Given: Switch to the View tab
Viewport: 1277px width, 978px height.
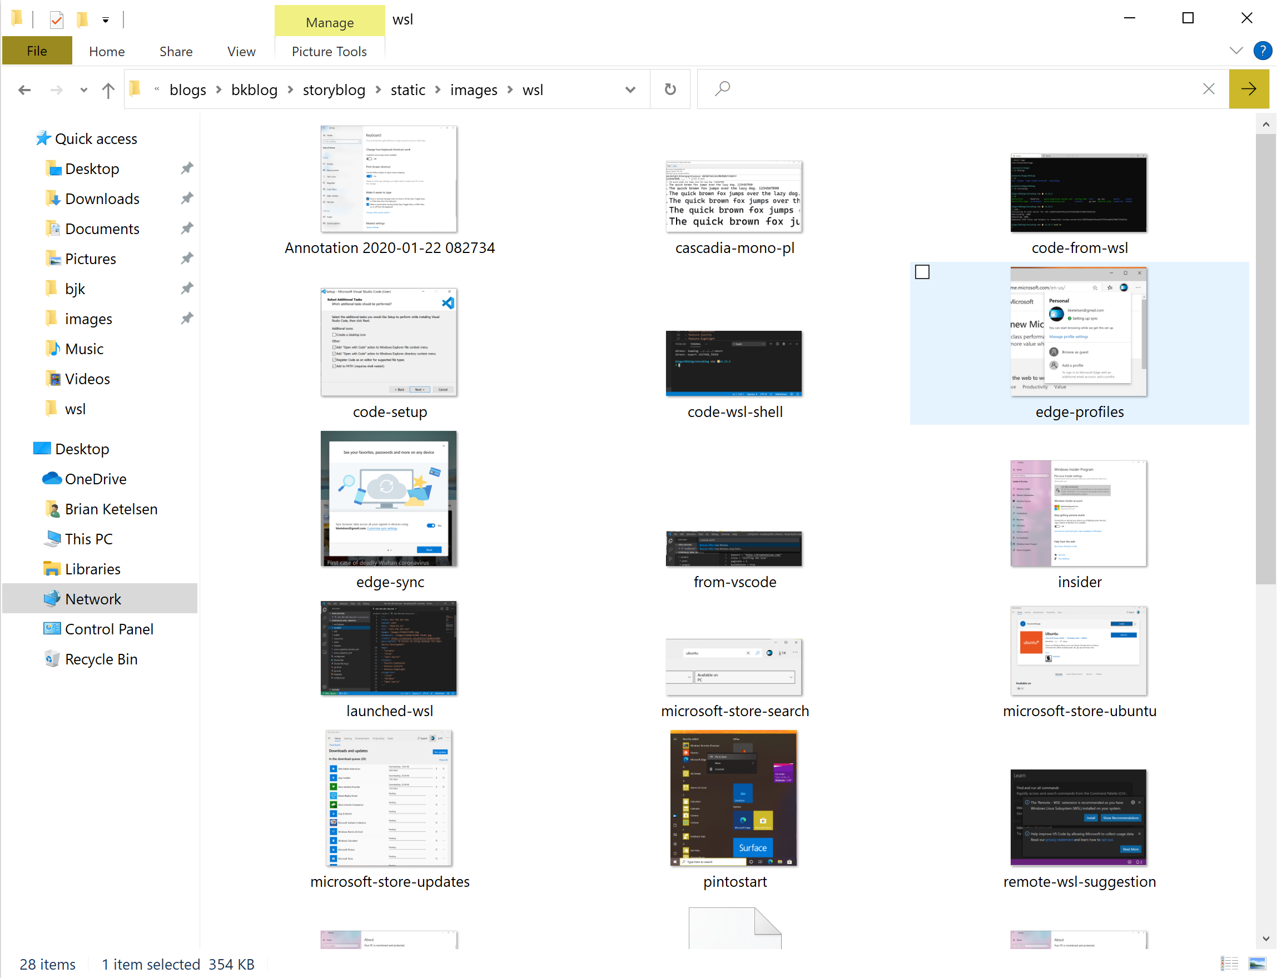Looking at the screenshot, I should (241, 51).
